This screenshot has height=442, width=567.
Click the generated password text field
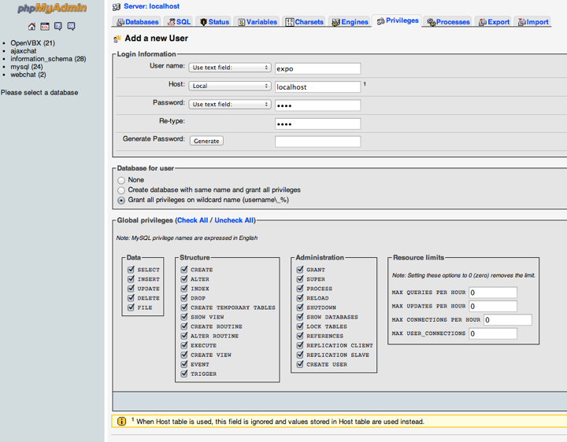point(318,142)
